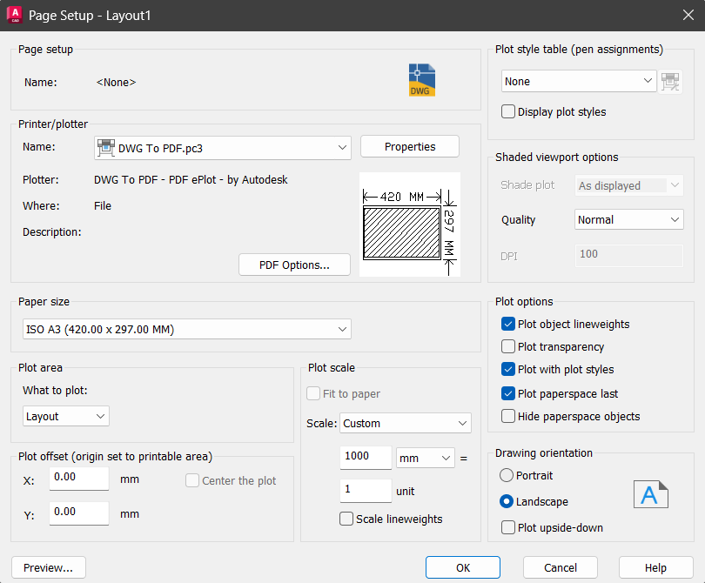The height and width of the screenshot is (583, 705).
Task: Click the PDF Options button
Action: 294,265
